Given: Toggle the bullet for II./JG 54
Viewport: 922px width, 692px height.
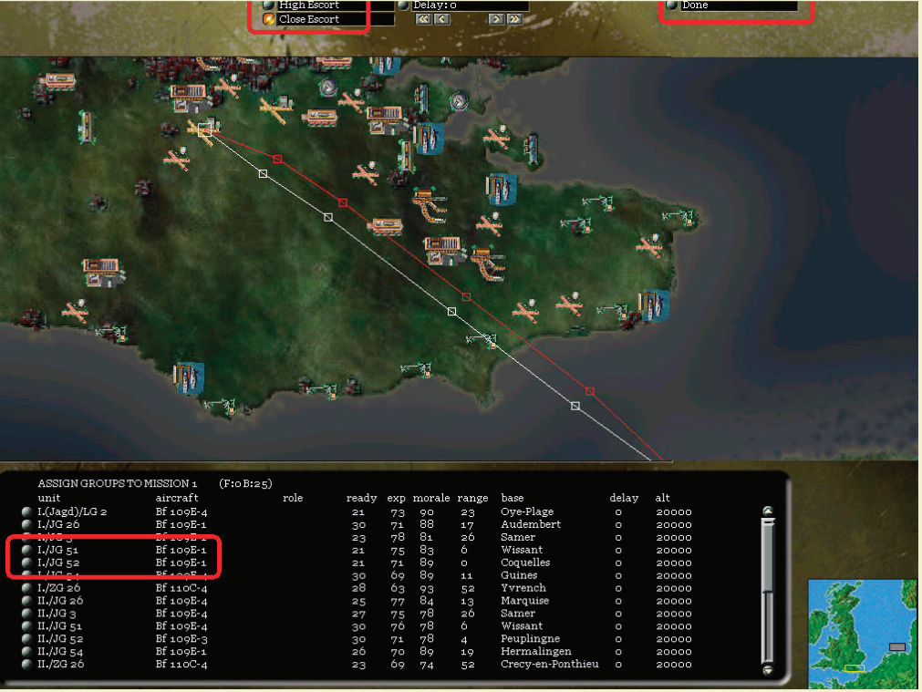Looking at the screenshot, I should pyautogui.click(x=26, y=652).
